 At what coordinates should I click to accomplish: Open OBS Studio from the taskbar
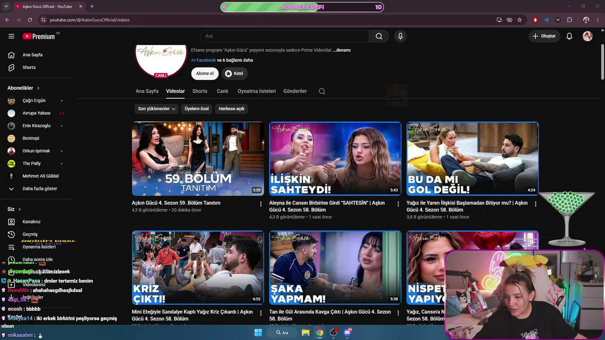pos(334,332)
